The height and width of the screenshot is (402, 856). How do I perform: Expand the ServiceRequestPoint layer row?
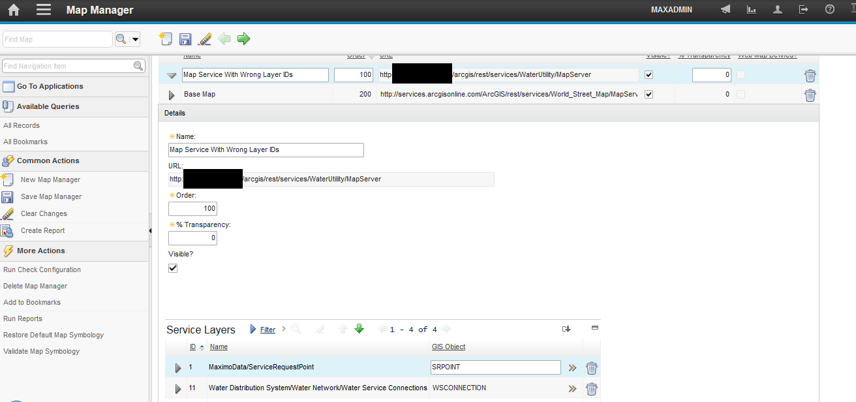pos(177,368)
